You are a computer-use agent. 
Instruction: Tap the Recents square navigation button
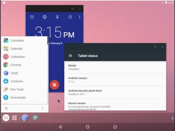[x=115, y=127]
